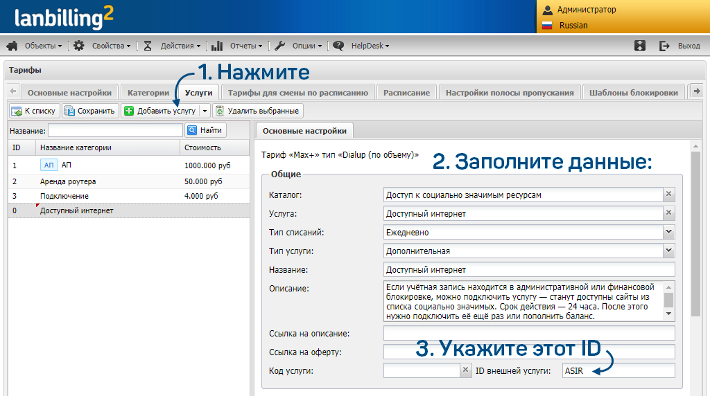Screen dimensions: 710x396
Task: Click the download icon in top bar
Action: 640,46
